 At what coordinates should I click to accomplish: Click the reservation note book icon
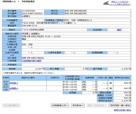coord(106,3)
